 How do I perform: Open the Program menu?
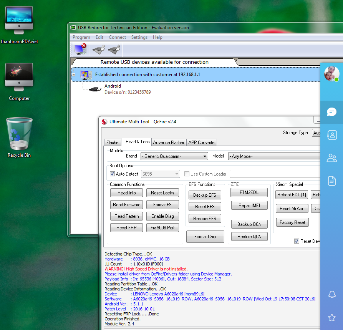click(x=81, y=37)
